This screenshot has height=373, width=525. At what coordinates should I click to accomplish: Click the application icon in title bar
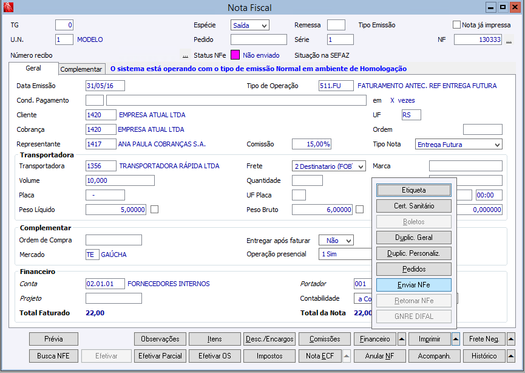pos(8,7)
